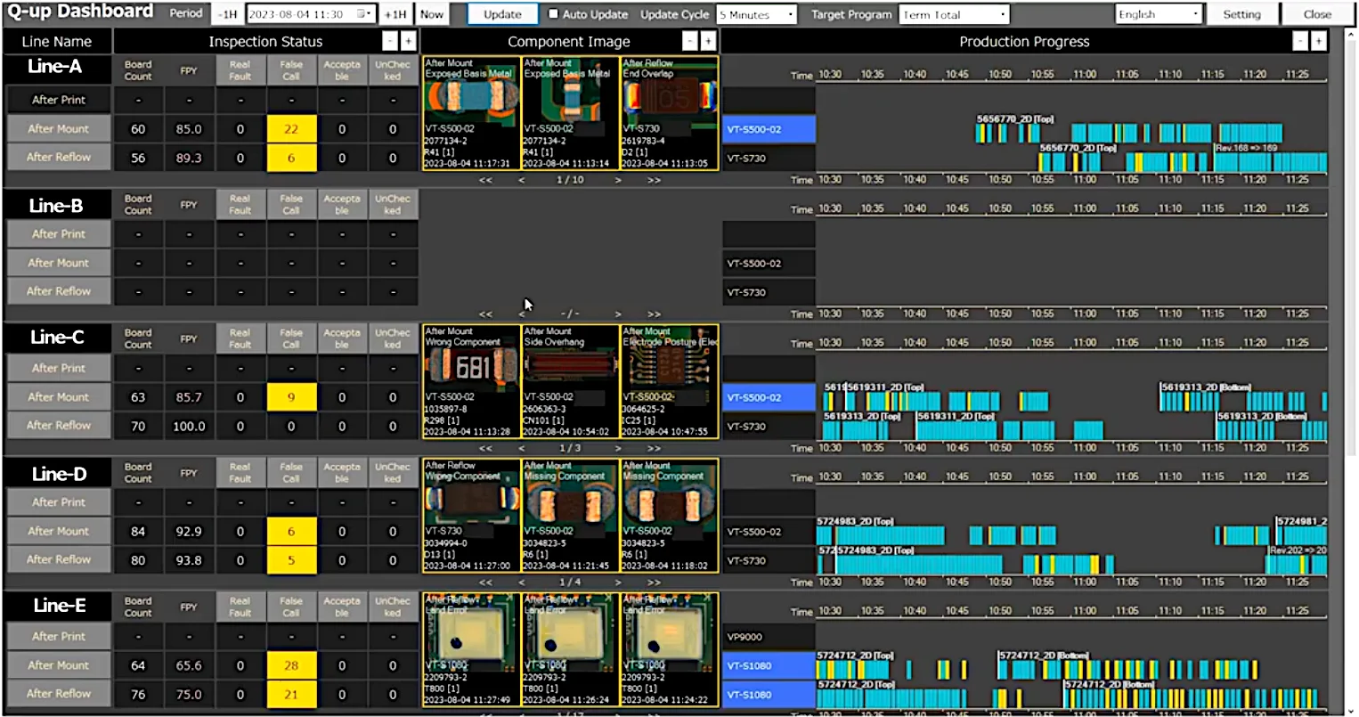The image size is (1359, 717).
Task: Open the period date-time picker
Action: (x=363, y=14)
